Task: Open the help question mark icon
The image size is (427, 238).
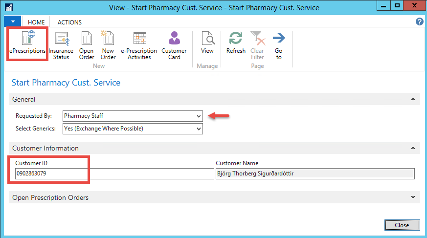Action: coord(419,22)
